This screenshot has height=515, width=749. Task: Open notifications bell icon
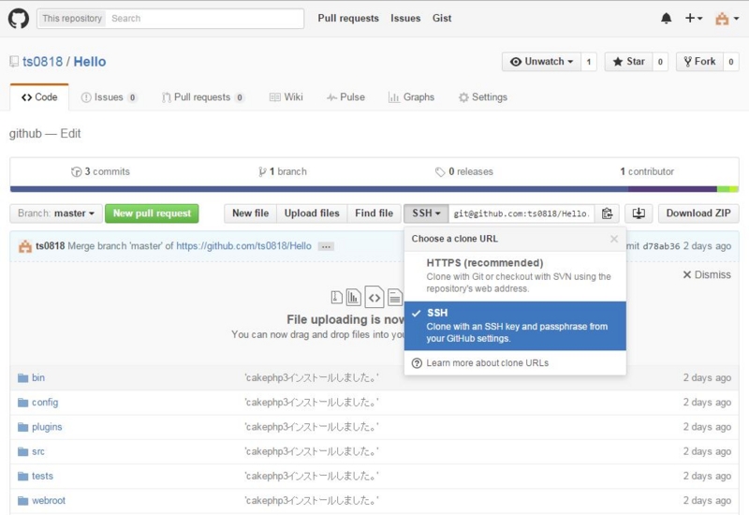(x=666, y=18)
